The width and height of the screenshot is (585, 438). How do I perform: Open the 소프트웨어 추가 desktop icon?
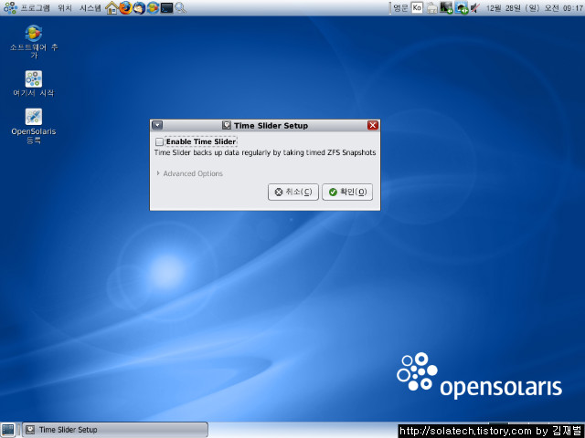[x=34, y=41]
